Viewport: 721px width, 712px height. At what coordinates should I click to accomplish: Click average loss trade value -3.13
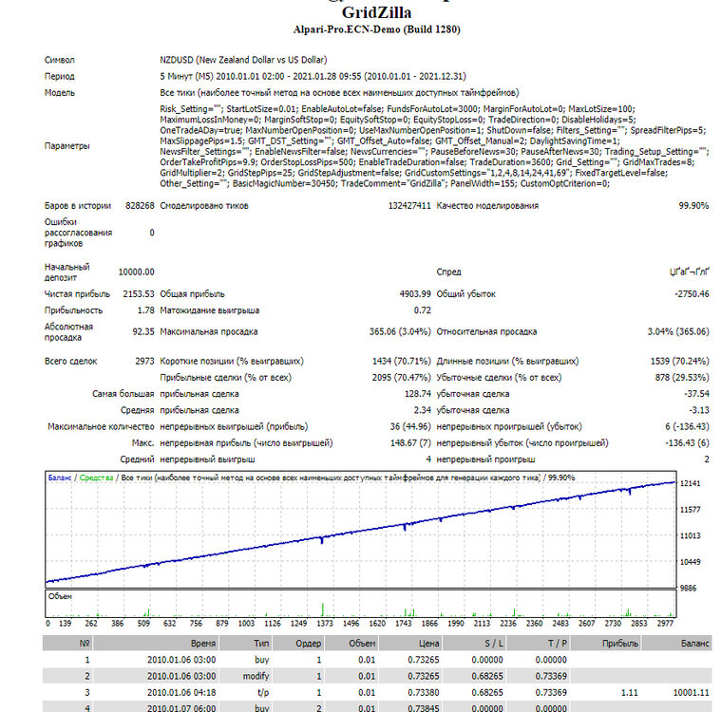pos(699,410)
